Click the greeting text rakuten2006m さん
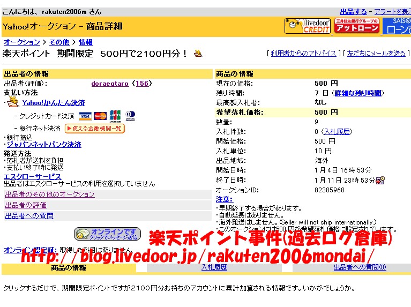 coord(72,12)
